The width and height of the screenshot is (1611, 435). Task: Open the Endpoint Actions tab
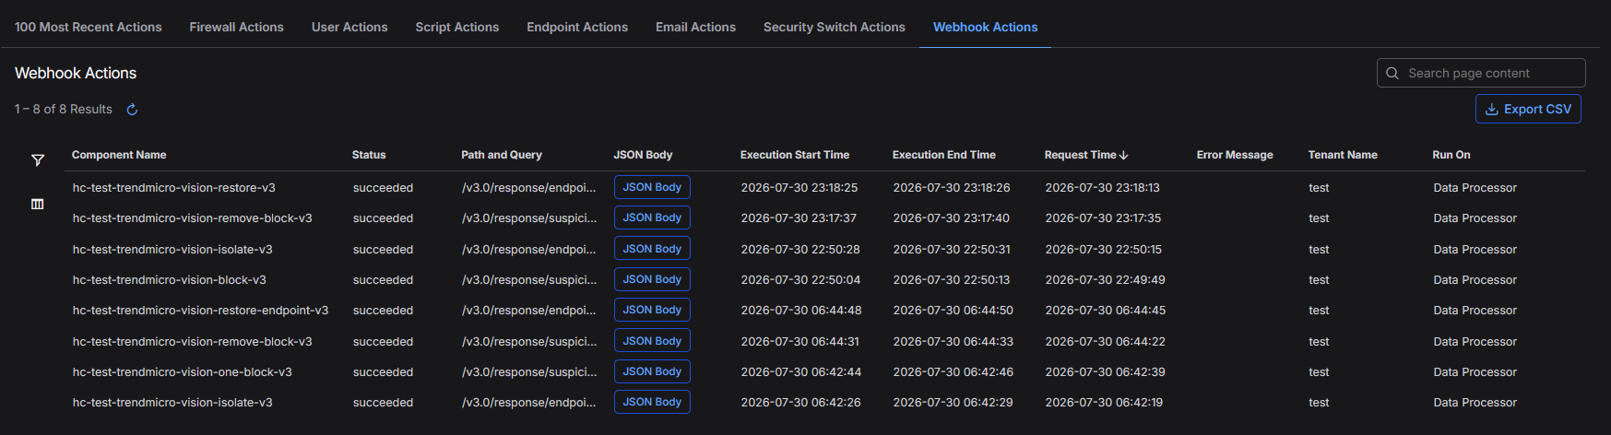(x=577, y=27)
